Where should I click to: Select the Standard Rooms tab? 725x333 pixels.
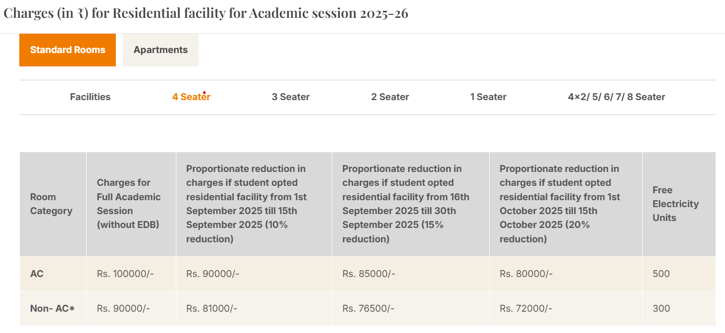point(67,50)
